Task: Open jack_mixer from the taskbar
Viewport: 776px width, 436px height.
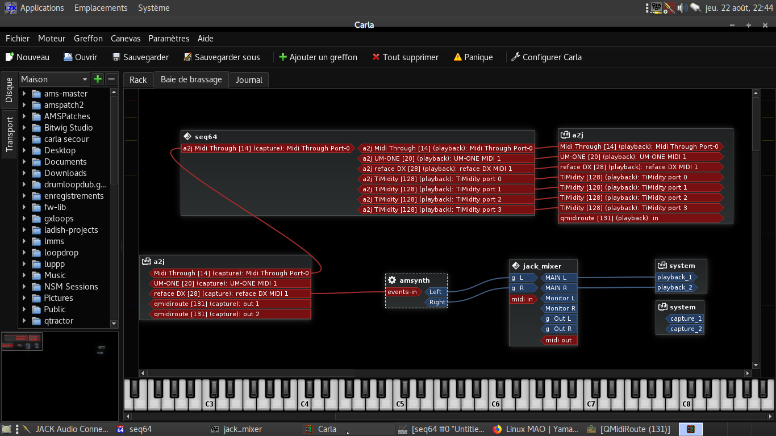Action: [243, 429]
